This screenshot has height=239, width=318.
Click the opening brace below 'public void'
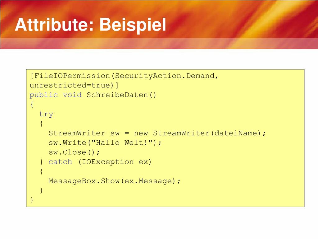(32, 105)
